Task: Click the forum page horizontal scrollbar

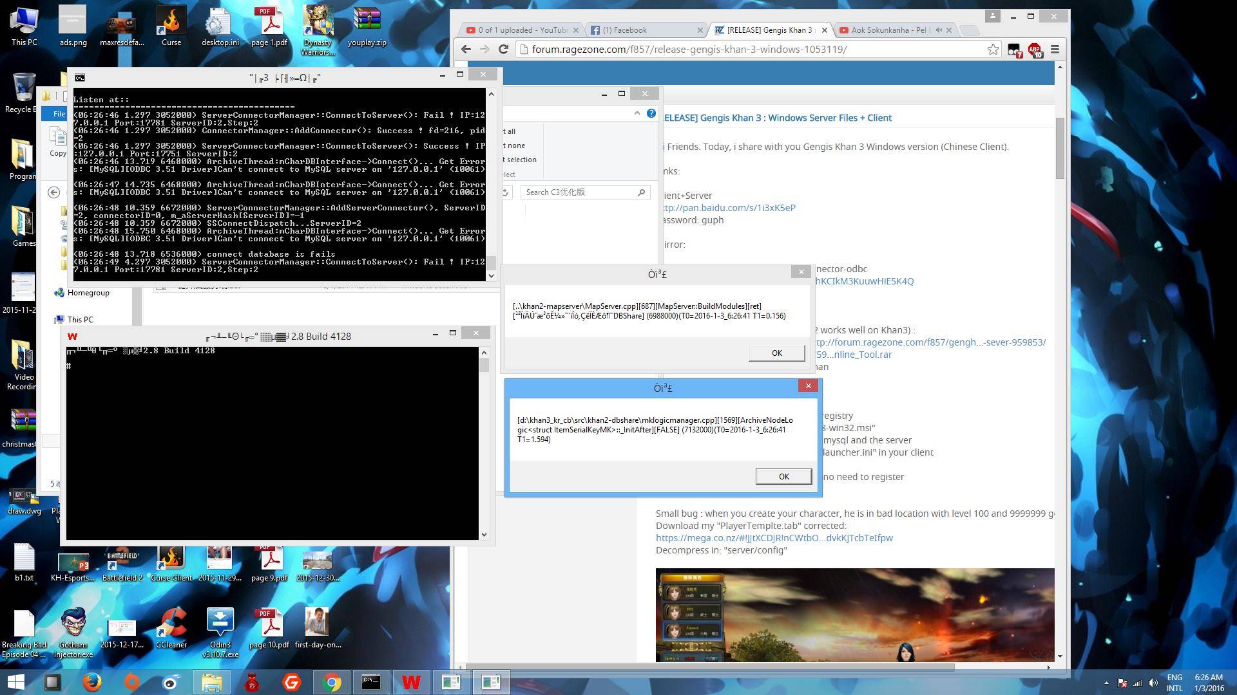Action: coord(709,667)
